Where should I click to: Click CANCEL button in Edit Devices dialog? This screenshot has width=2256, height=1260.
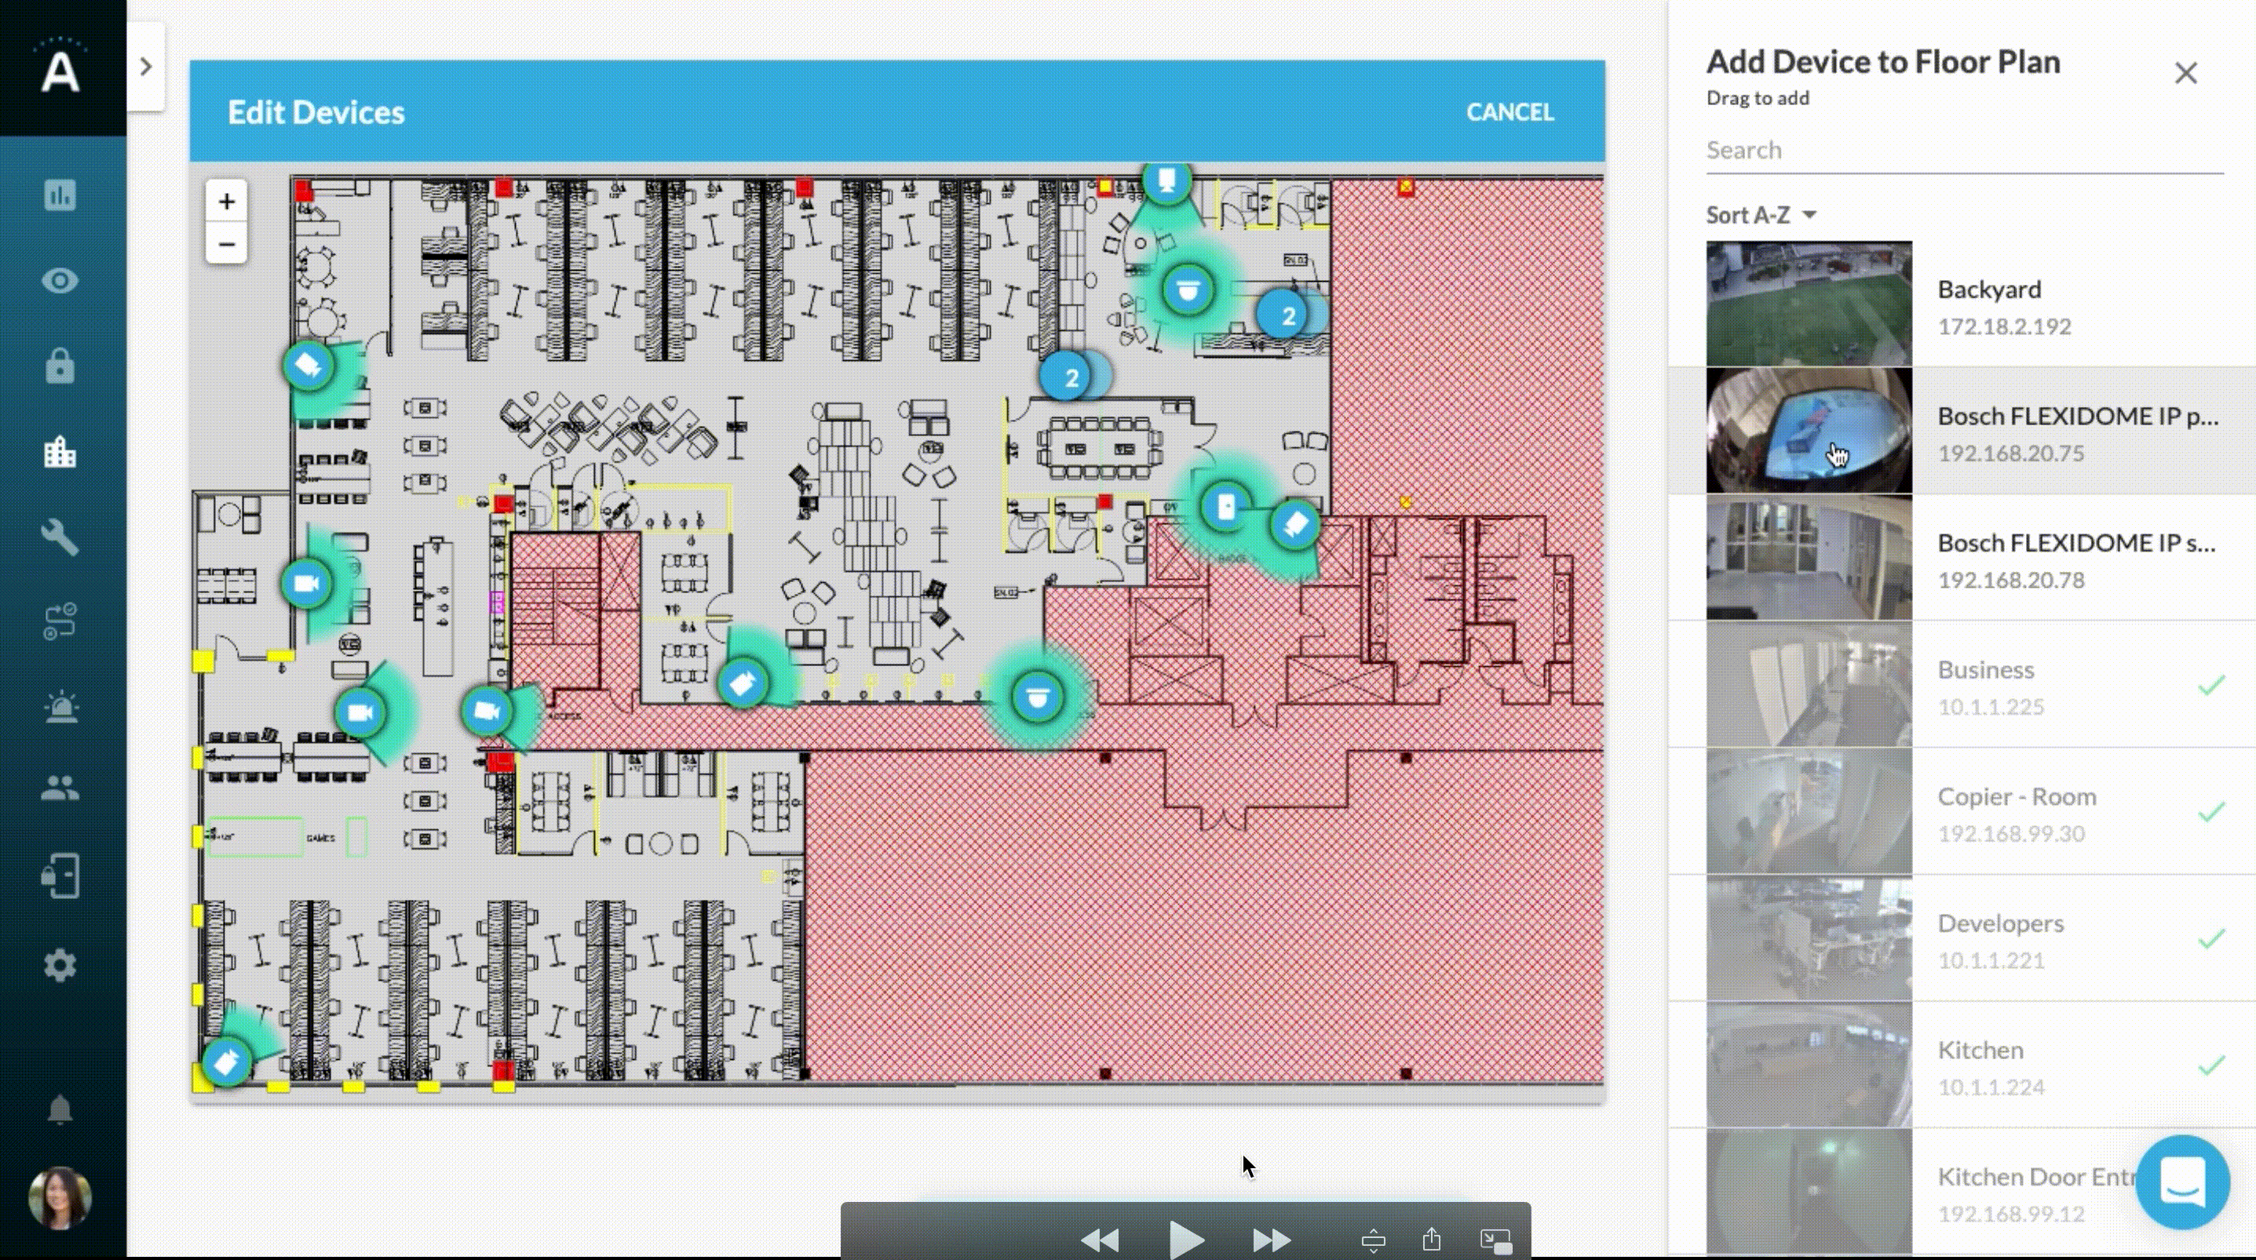[x=1511, y=111]
